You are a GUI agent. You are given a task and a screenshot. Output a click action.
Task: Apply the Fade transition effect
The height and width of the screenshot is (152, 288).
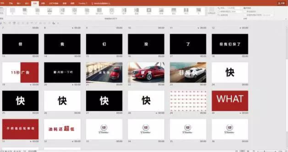click(x=37, y=11)
